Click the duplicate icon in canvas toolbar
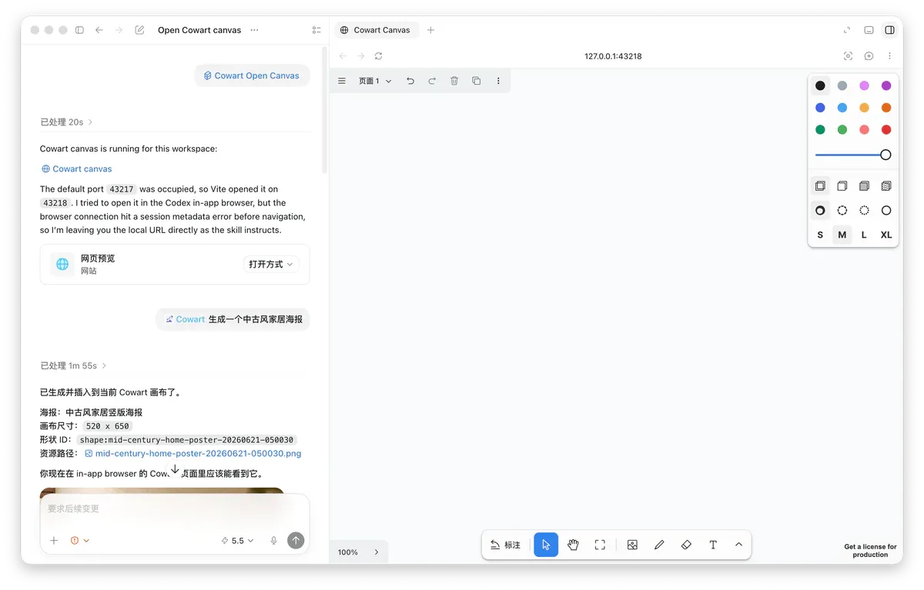The height and width of the screenshot is (590, 924). click(476, 81)
